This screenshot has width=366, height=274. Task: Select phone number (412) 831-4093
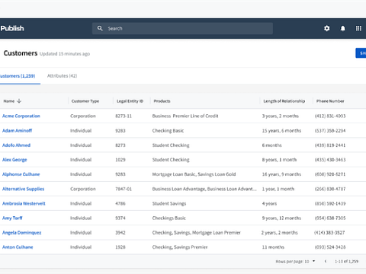330,116
